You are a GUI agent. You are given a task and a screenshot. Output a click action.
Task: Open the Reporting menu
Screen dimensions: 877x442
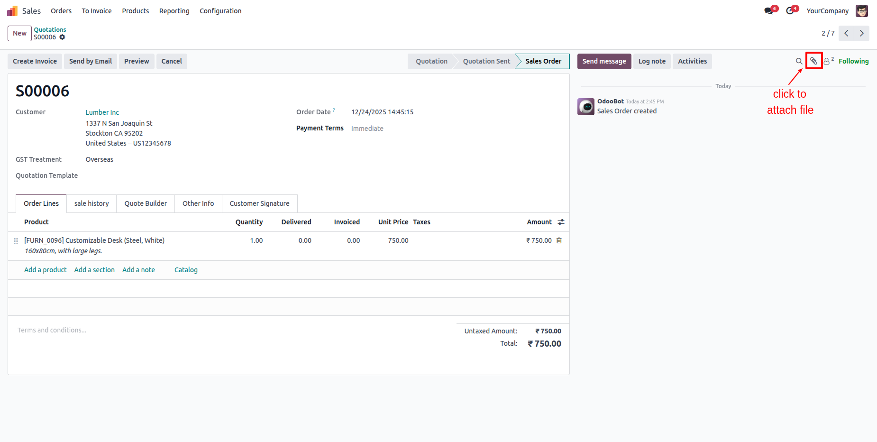point(174,11)
